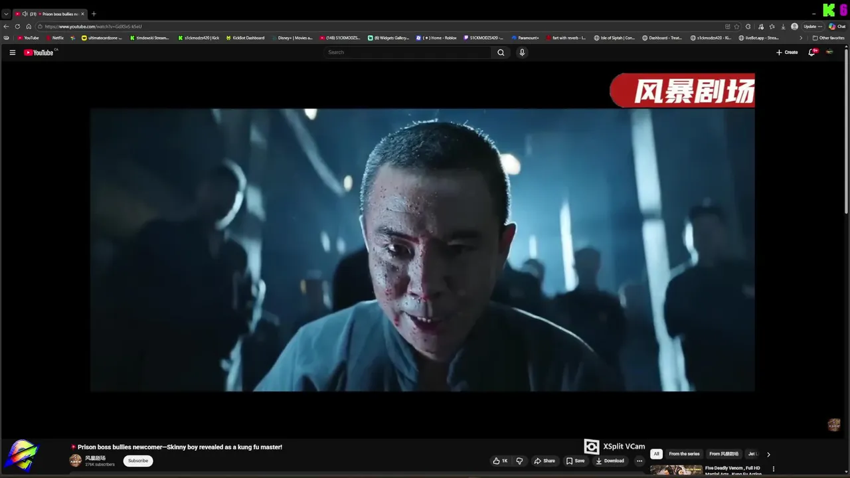Open browser settings via Update menu
The width and height of the screenshot is (850, 478).
tap(813, 27)
